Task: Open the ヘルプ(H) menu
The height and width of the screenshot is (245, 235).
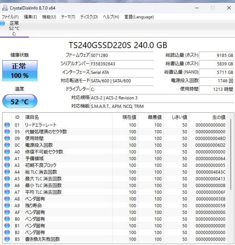Action: pyautogui.click(x=111, y=17)
